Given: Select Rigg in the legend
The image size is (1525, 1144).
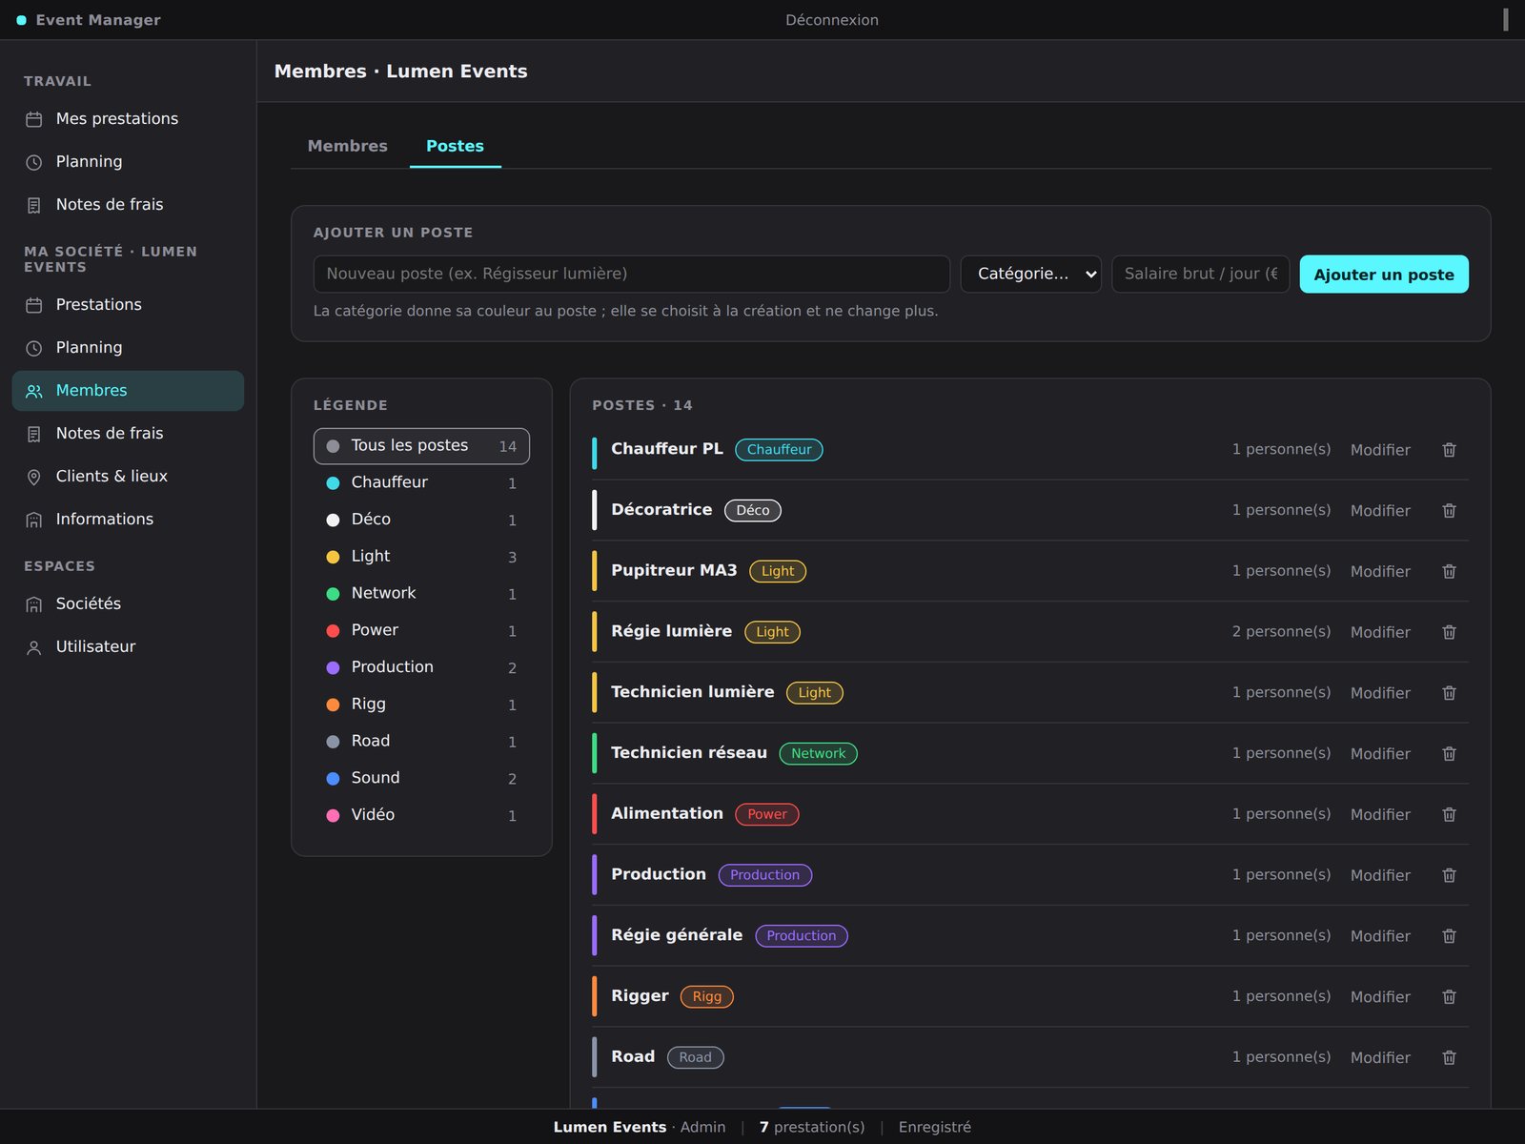Looking at the screenshot, I should coord(421,705).
